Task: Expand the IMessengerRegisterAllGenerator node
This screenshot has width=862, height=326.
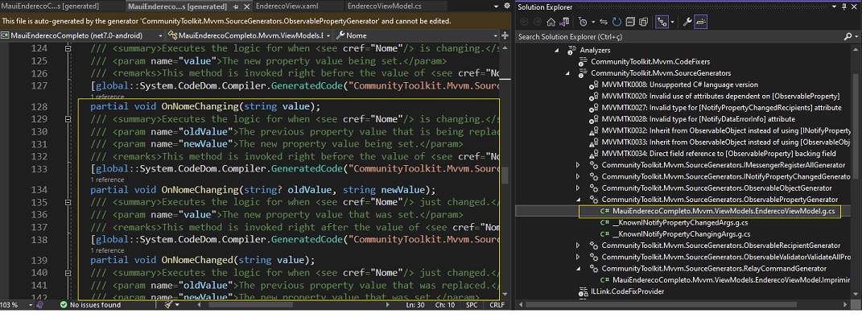Action: 577,165
